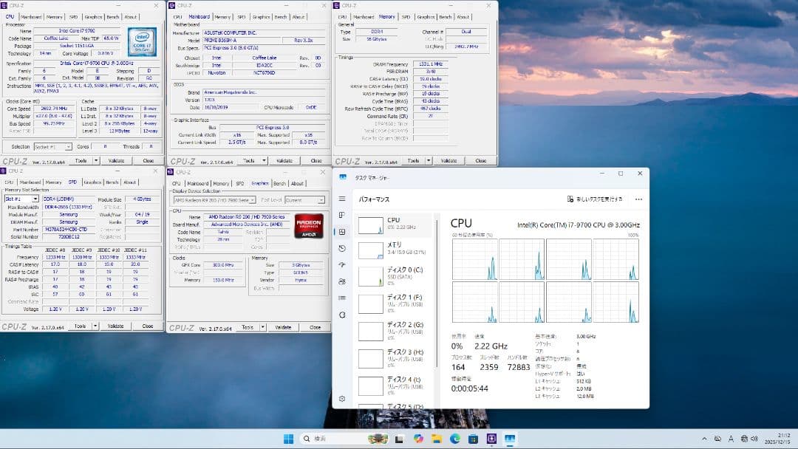Open the Processes view in Task Manager sidebar
The image size is (798, 449).
point(341,213)
